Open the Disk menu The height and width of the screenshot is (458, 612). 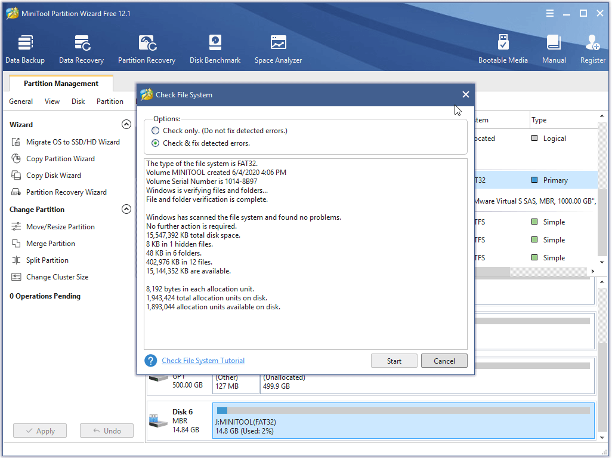pos(78,101)
